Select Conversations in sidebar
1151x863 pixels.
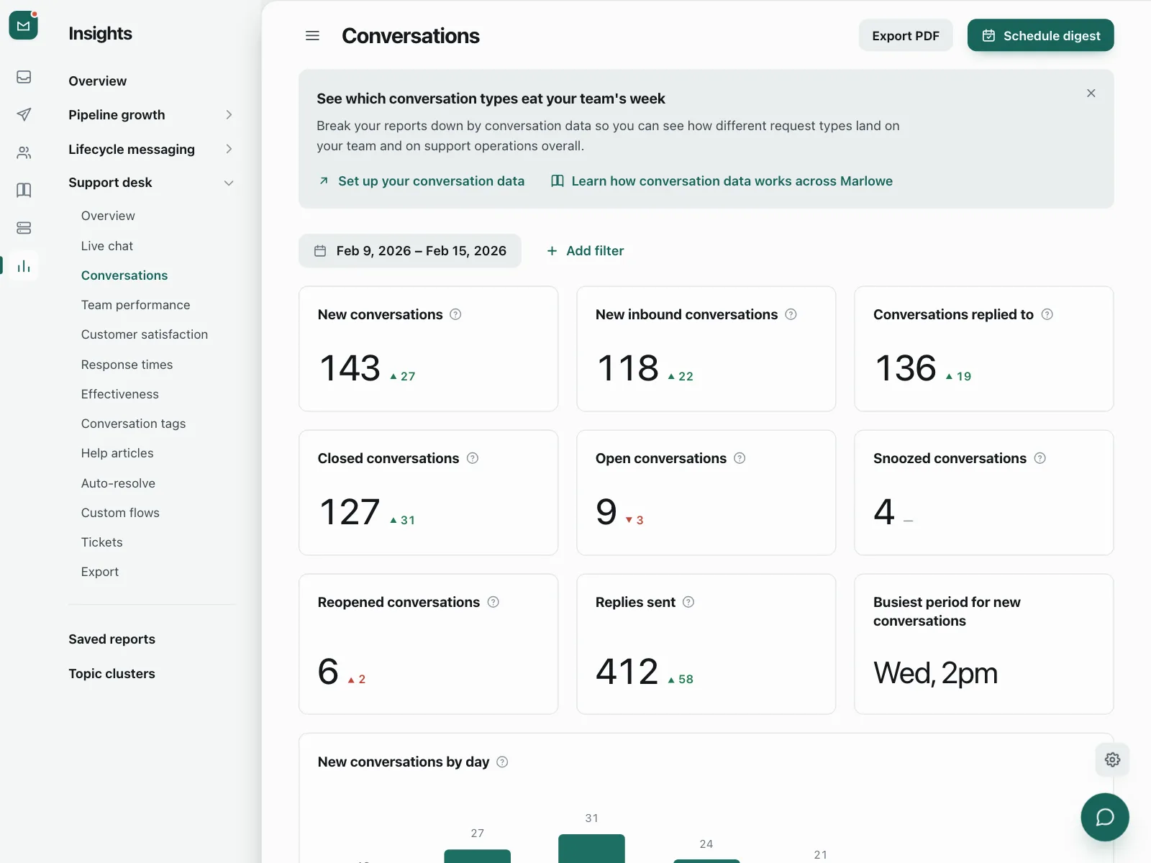tap(124, 275)
